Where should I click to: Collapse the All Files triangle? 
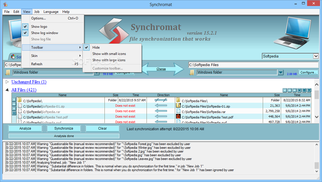coord(7,90)
